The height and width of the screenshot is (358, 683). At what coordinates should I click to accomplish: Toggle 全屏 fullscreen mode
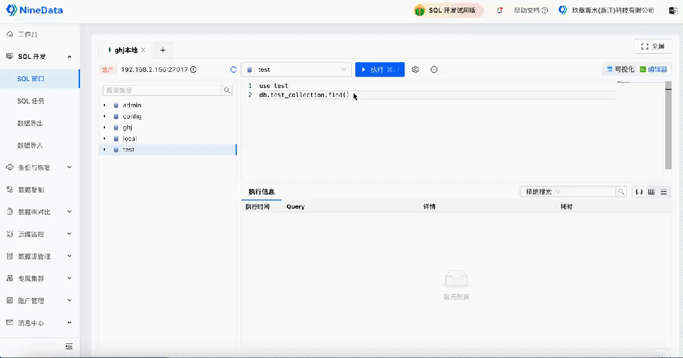[x=653, y=46]
